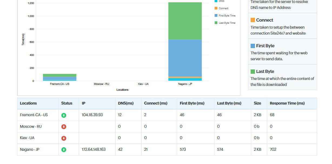Viewport: 332px width, 164px height.
Task: Click the Connect heading in the info panel
Action: click(x=265, y=20)
